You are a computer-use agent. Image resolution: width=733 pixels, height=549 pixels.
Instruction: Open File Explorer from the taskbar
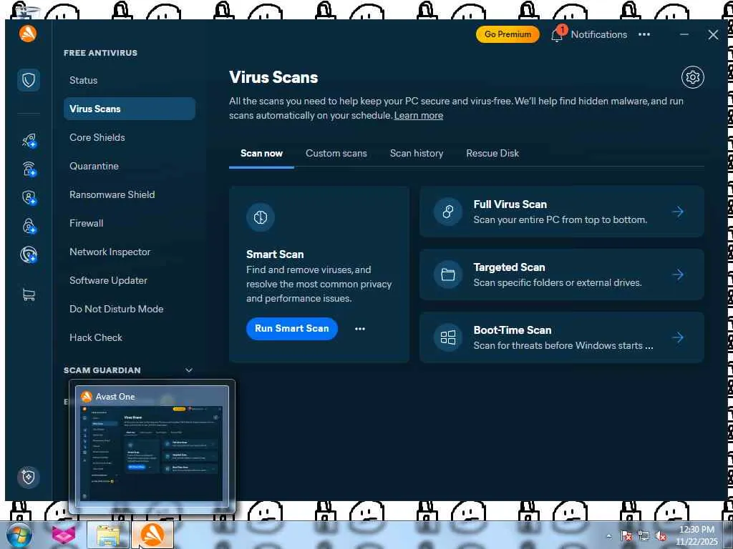tap(108, 535)
